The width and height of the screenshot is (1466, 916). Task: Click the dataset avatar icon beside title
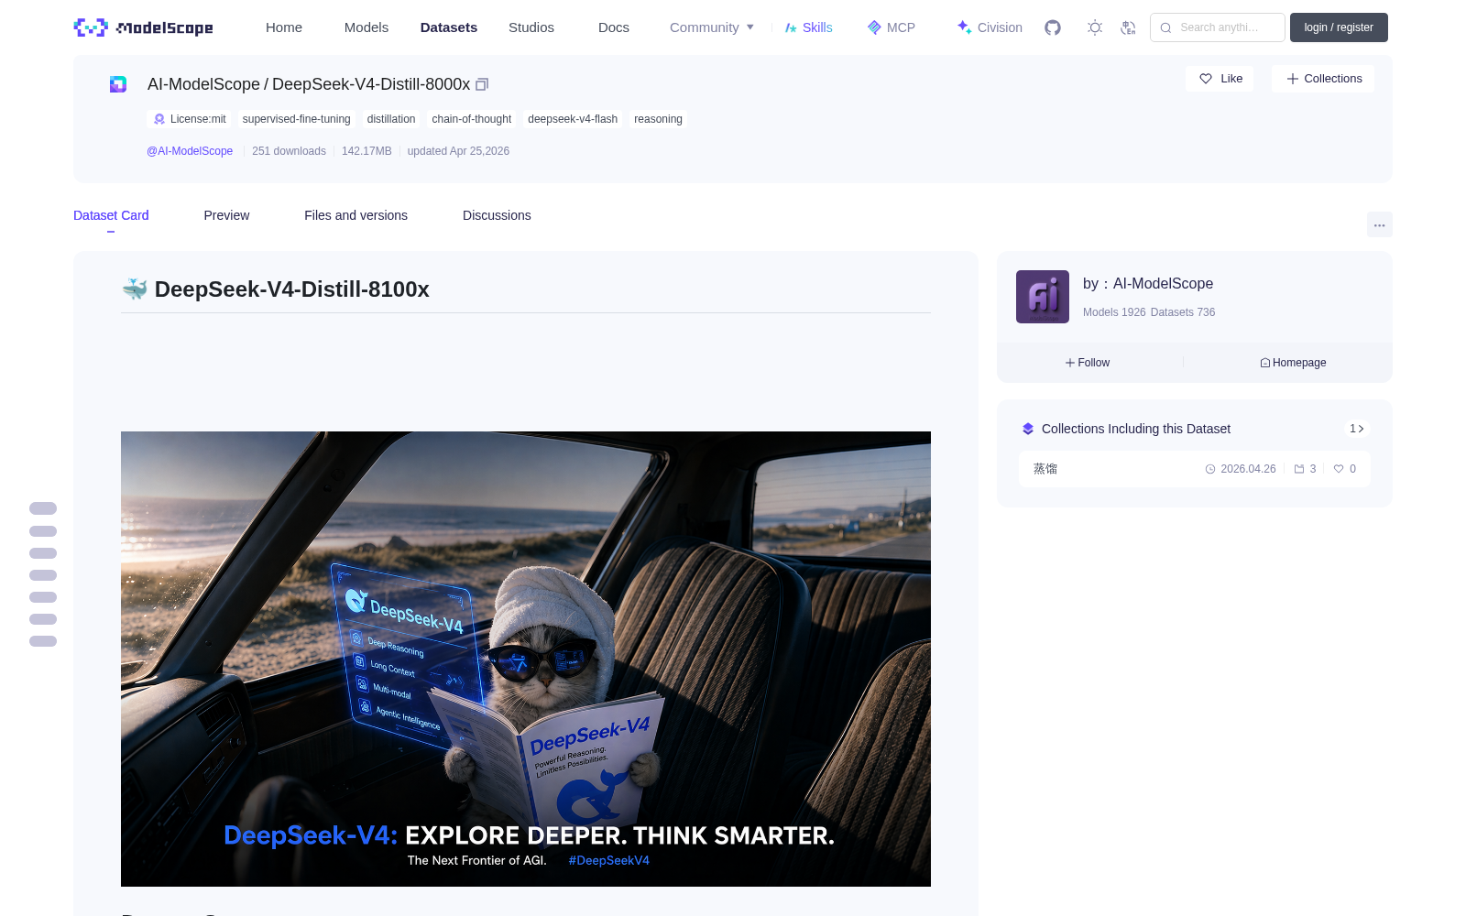tap(118, 84)
